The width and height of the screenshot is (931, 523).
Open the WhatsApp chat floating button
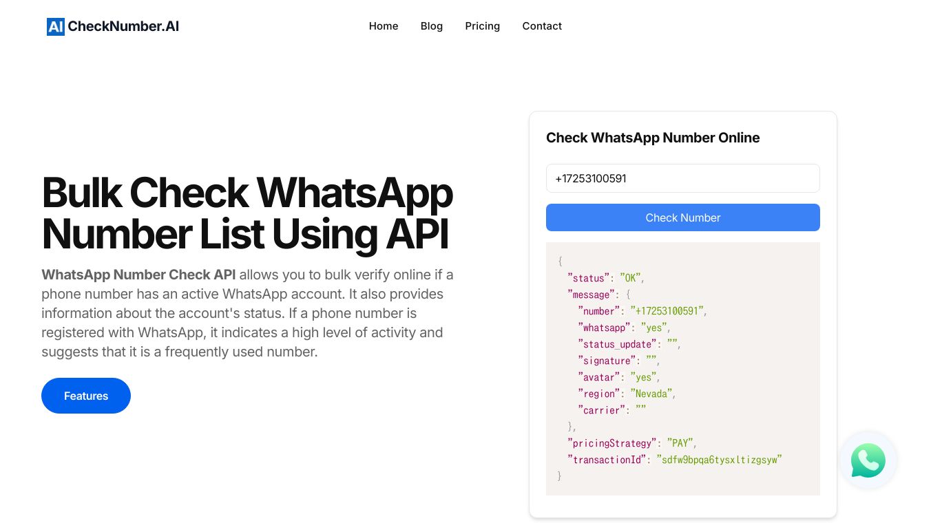868,460
